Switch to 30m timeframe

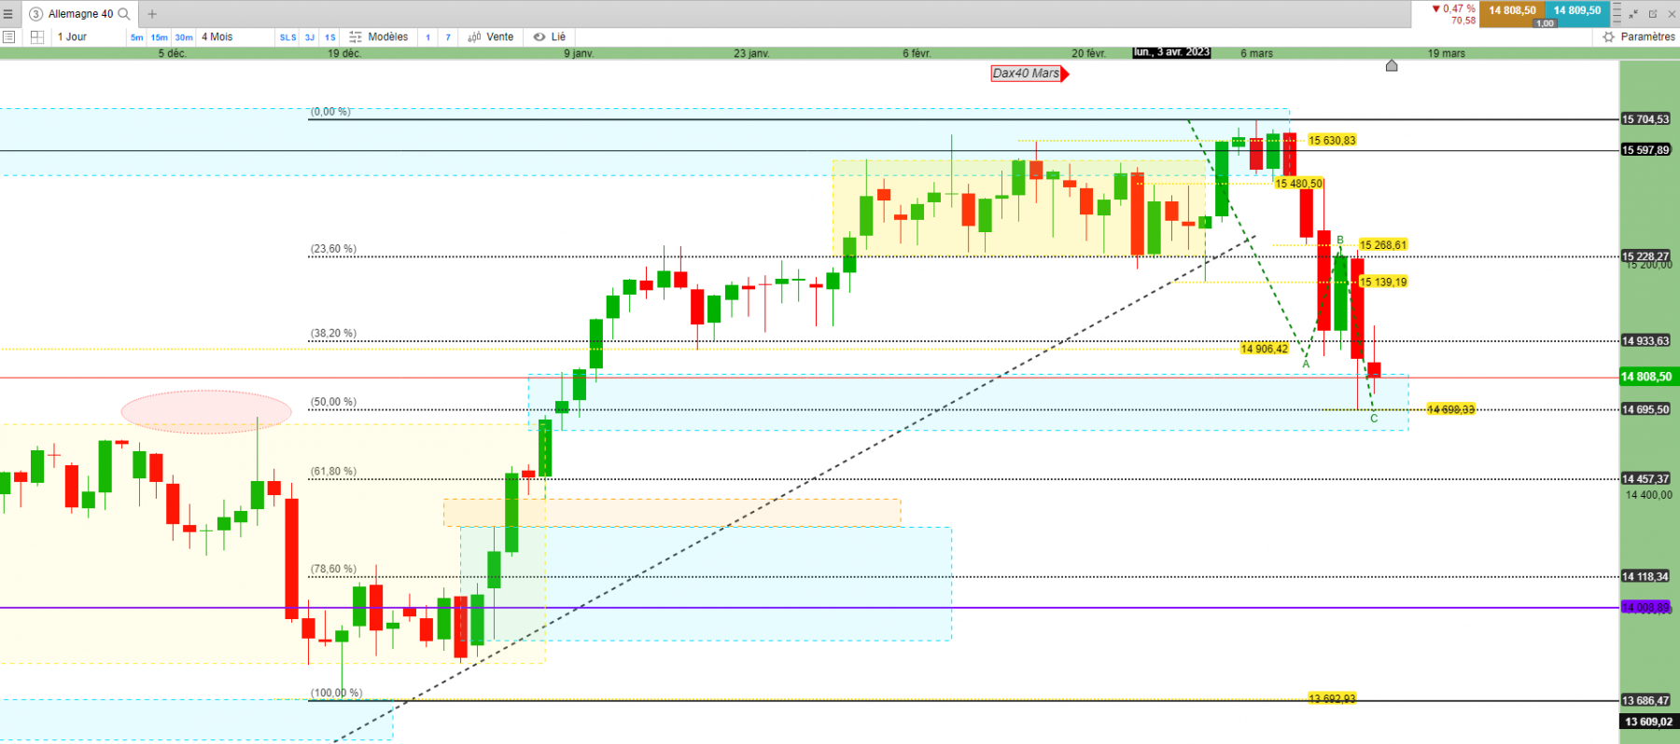point(184,37)
